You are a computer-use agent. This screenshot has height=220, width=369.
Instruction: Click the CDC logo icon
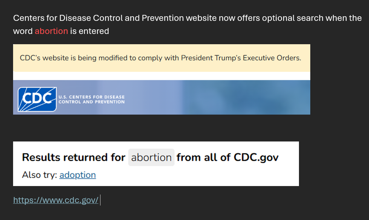37,99
